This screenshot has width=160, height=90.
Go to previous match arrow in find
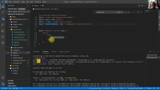click(133, 12)
